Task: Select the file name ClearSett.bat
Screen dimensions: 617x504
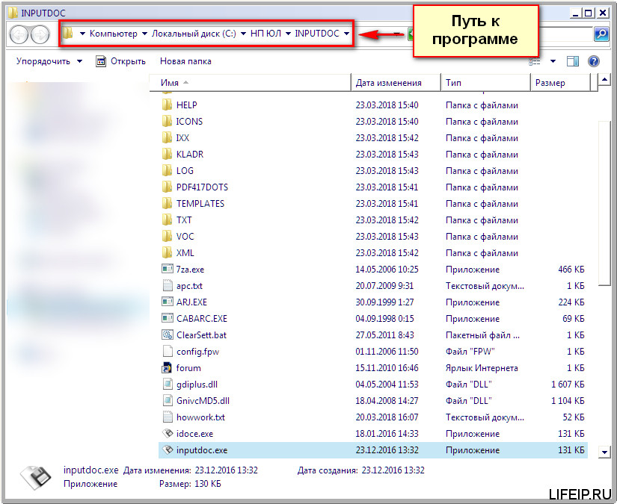Action: click(x=201, y=335)
